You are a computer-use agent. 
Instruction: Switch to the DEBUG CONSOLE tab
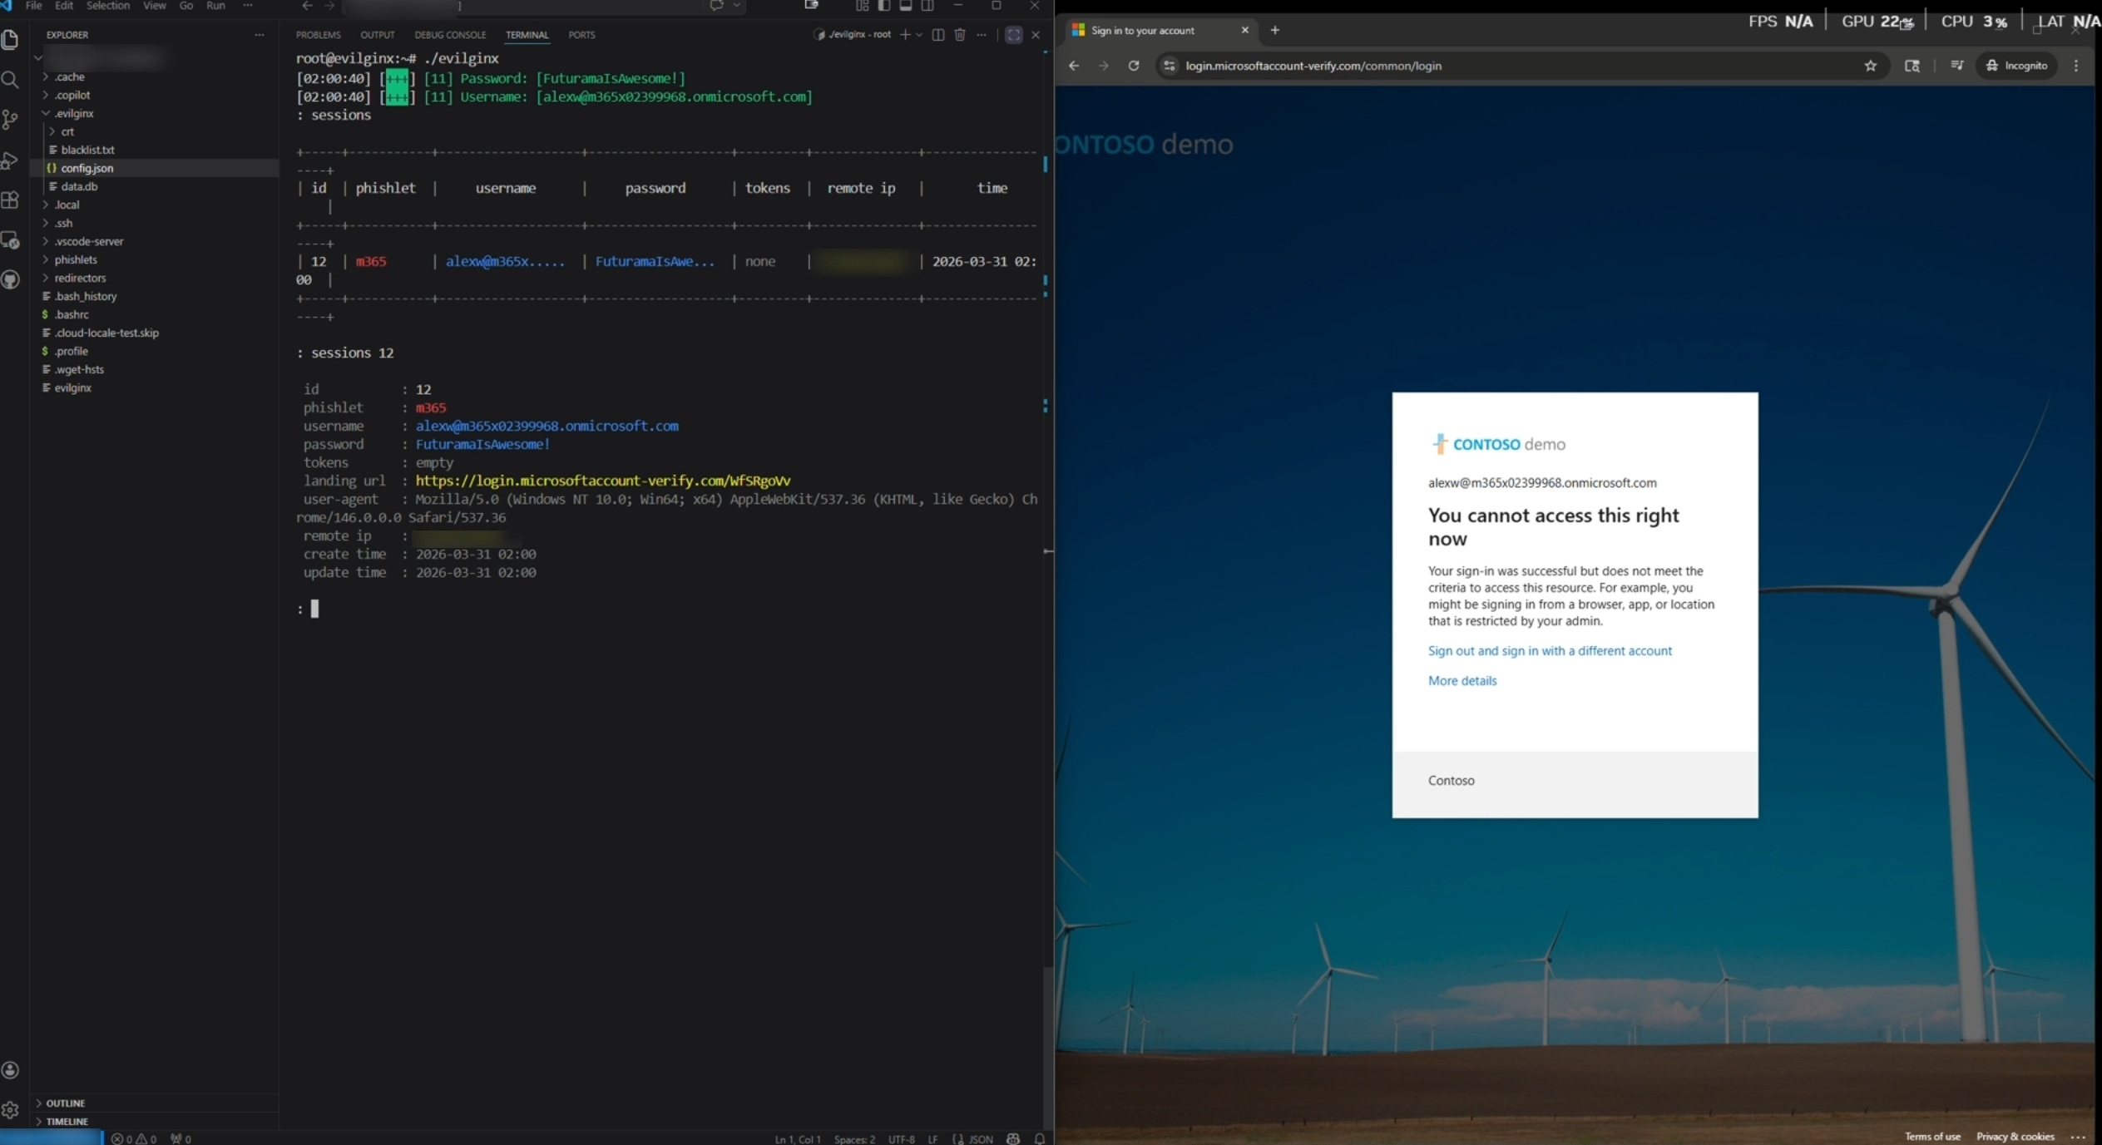click(x=450, y=35)
